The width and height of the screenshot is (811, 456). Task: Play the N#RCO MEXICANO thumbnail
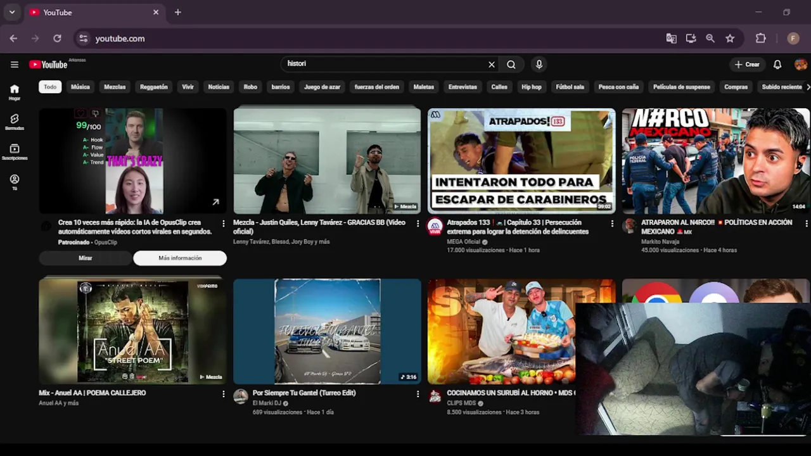(x=716, y=161)
